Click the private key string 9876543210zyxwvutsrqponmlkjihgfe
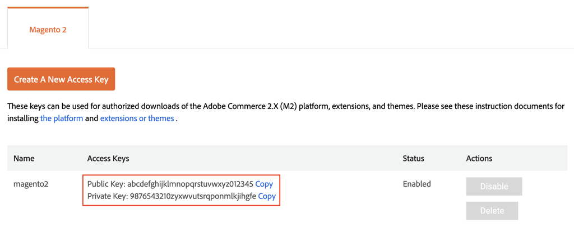 click(193, 196)
